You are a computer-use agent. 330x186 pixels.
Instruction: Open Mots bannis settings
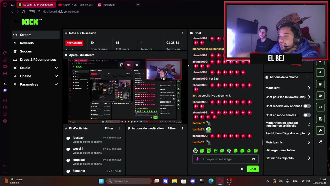click(288, 142)
